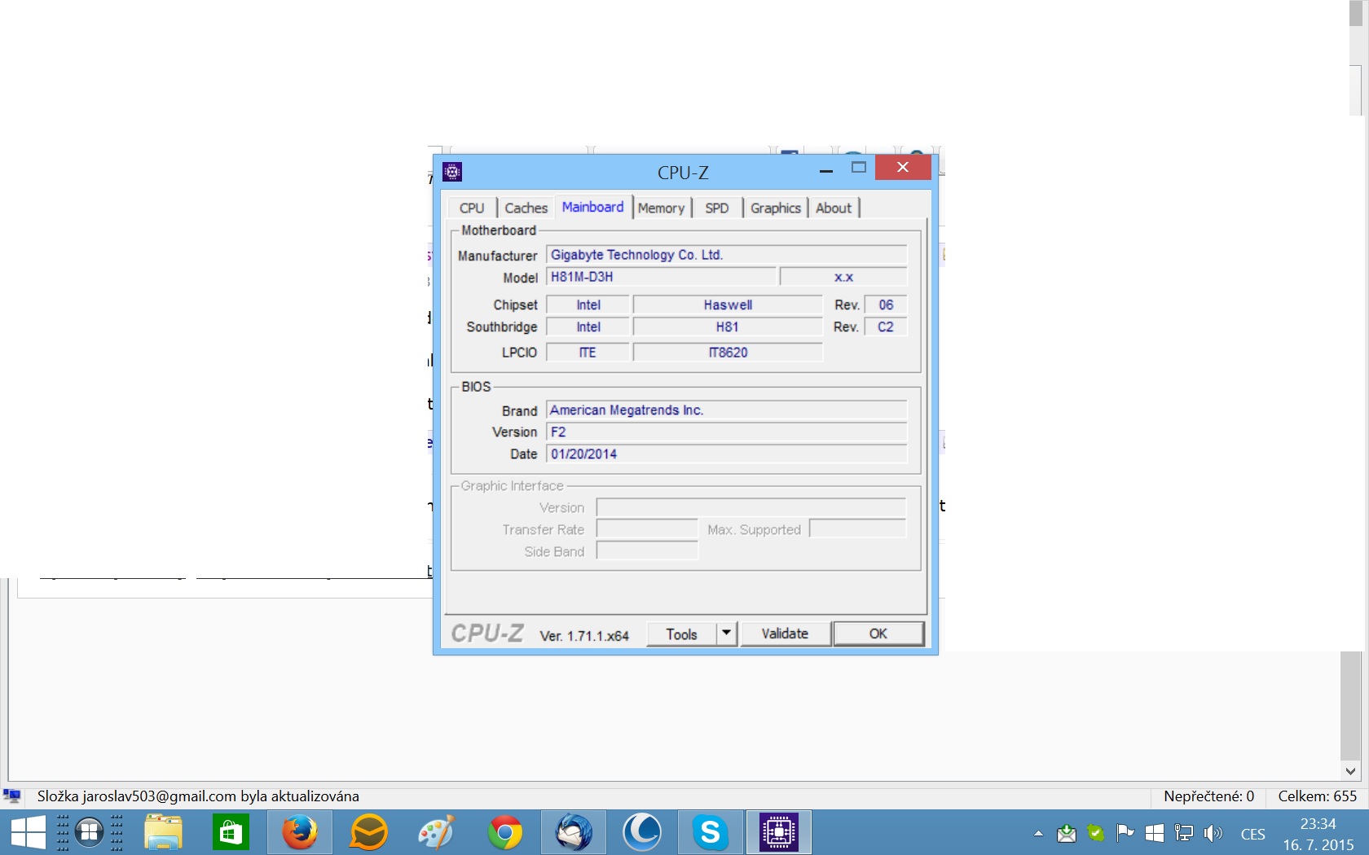The width and height of the screenshot is (1369, 855).
Task: Minimize the CPU-Z window
Action: click(826, 169)
